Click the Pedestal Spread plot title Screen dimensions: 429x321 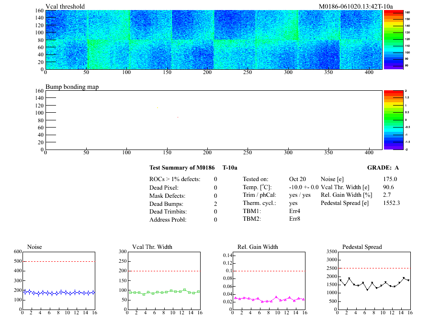(x=362, y=247)
